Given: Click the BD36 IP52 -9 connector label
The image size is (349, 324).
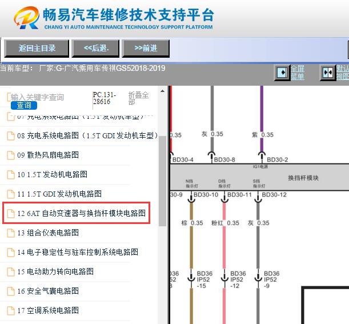Looking at the screenshot, I should point(271,279).
